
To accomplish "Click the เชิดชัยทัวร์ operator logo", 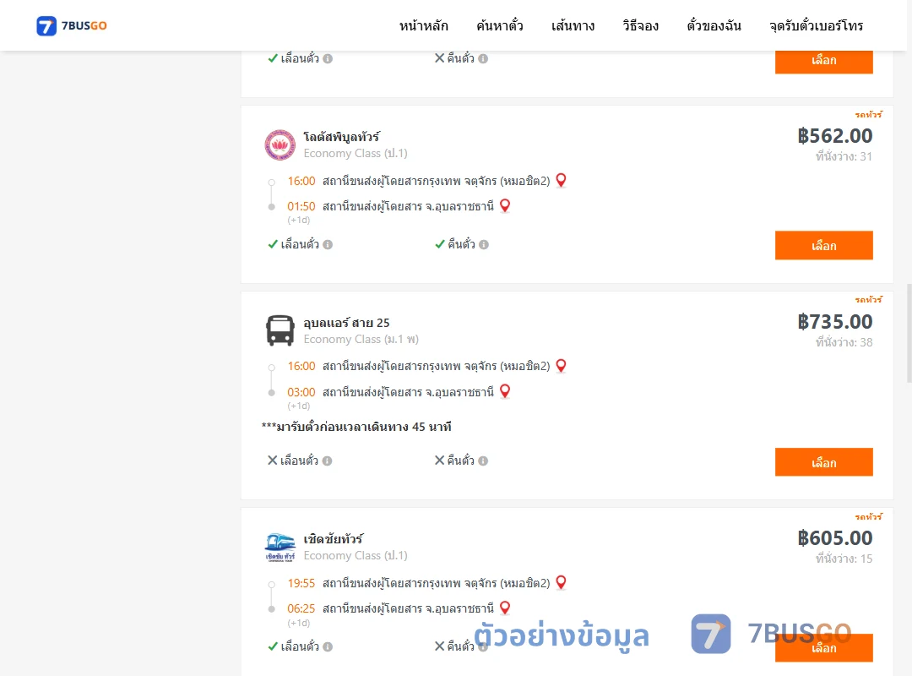I will (x=280, y=548).
